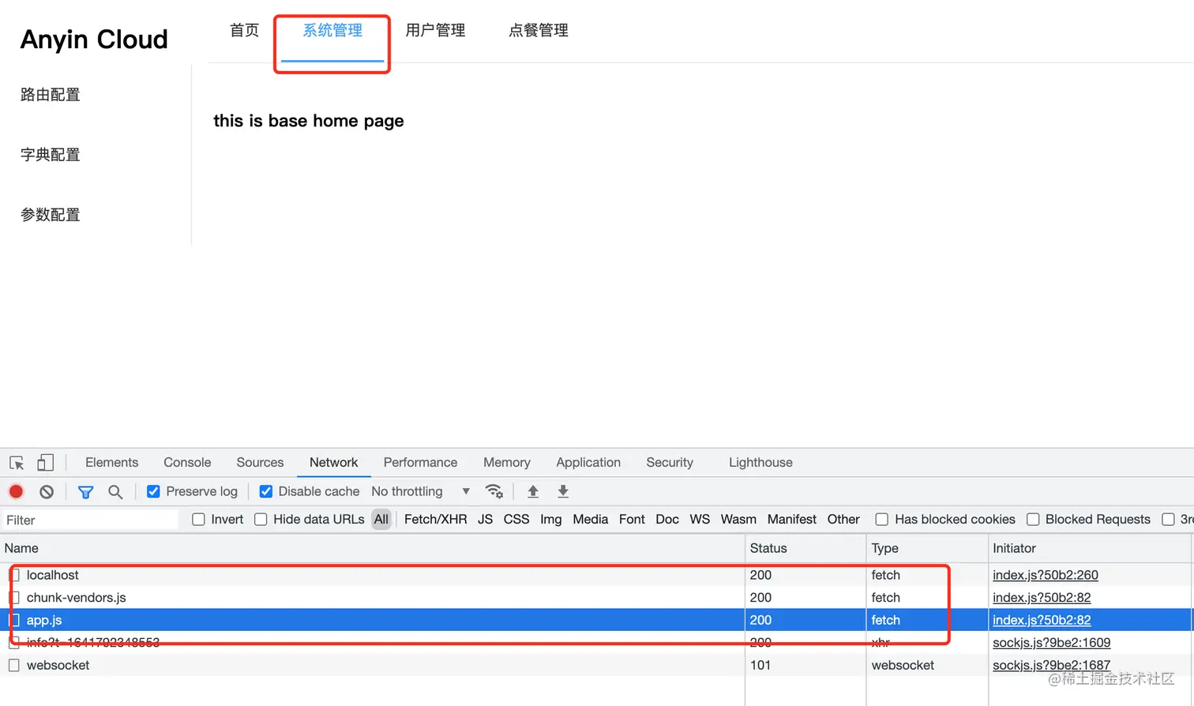Open 路由配置 in the sidebar
This screenshot has width=1194, height=706.
[51, 95]
